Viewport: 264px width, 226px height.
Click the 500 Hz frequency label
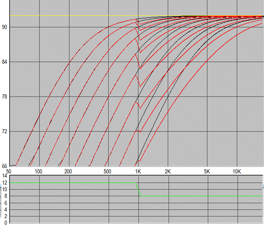coord(107,171)
